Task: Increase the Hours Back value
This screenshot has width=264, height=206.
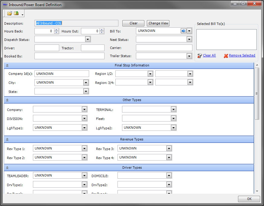Action: click(x=56, y=30)
